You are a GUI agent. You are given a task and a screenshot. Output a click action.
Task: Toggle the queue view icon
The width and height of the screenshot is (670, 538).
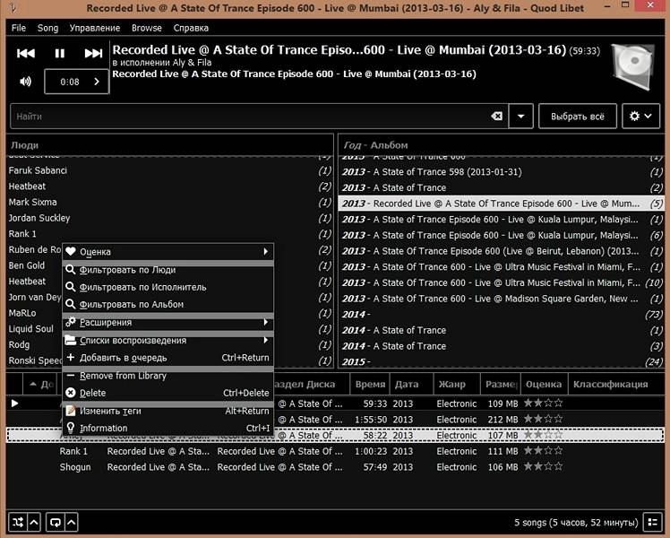652,522
